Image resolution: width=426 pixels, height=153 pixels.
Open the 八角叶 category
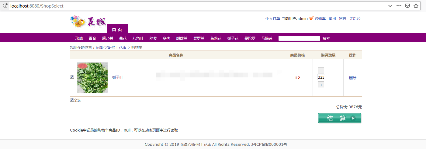[x=138, y=38]
